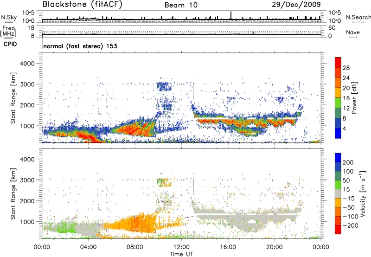Click the '200' tick on velocity colorbar

point(348,162)
